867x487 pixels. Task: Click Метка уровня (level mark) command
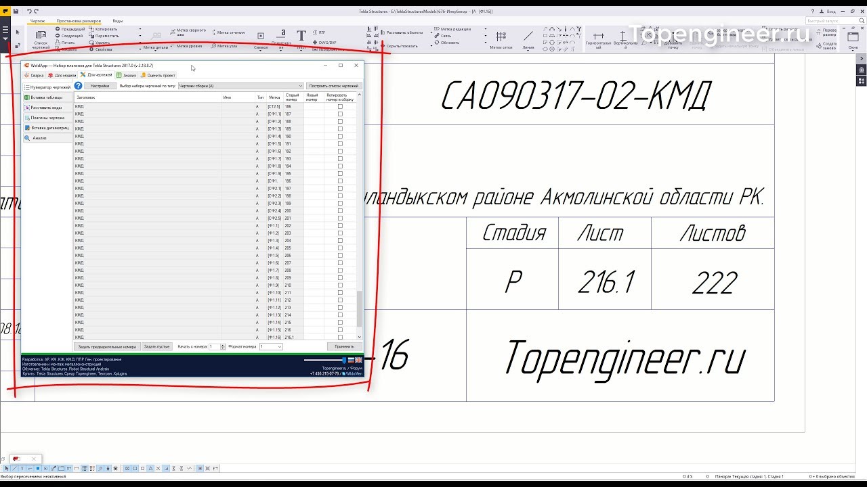click(x=186, y=46)
